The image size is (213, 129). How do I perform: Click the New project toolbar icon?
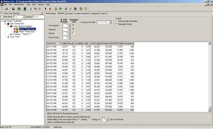(2, 9)
